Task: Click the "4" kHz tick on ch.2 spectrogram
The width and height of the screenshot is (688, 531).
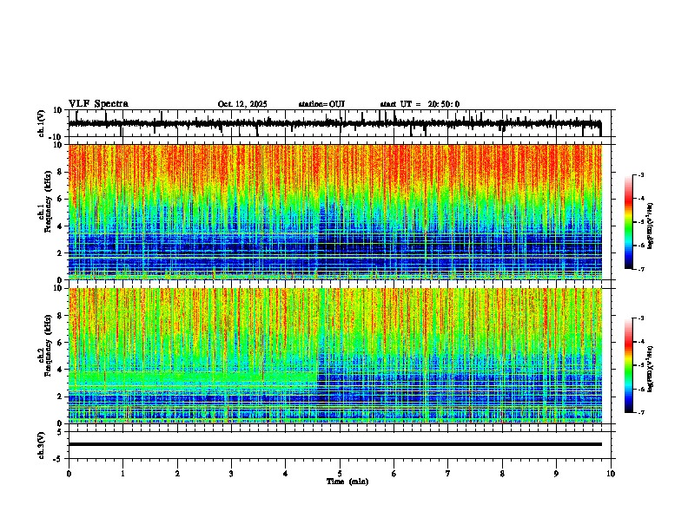Action: (60, 370)
